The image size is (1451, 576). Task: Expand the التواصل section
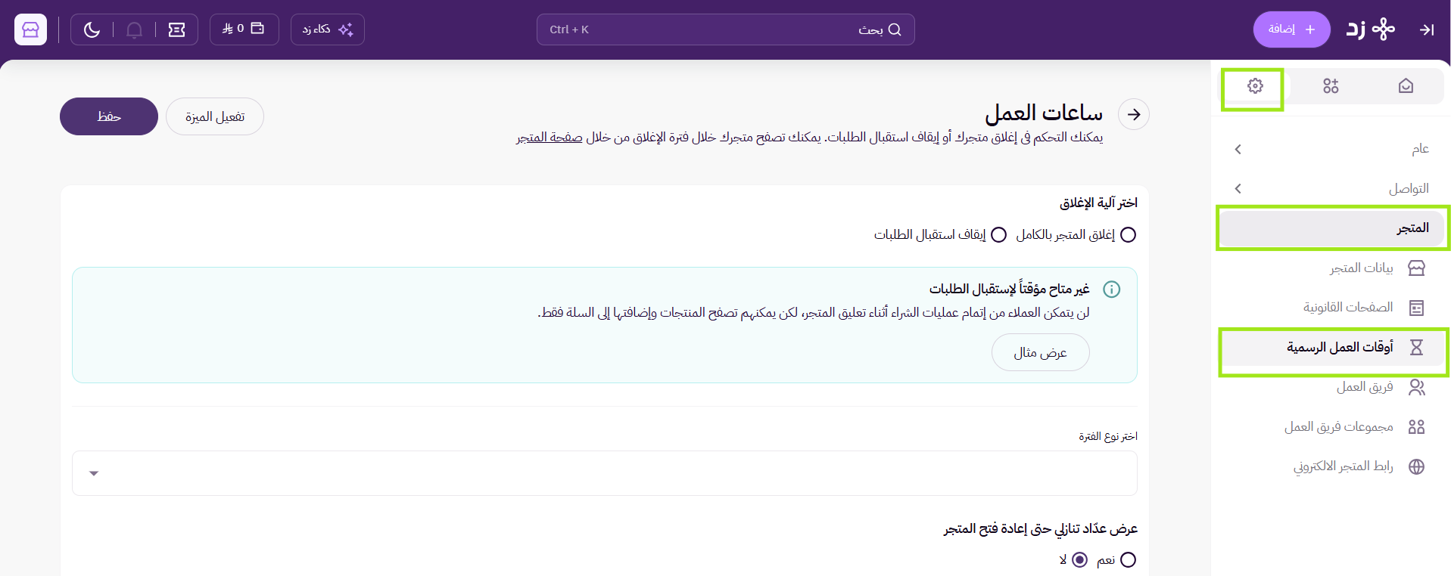click(x=1331, y=188)
